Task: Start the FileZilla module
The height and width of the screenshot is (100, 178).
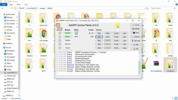Action: point(99,41)
